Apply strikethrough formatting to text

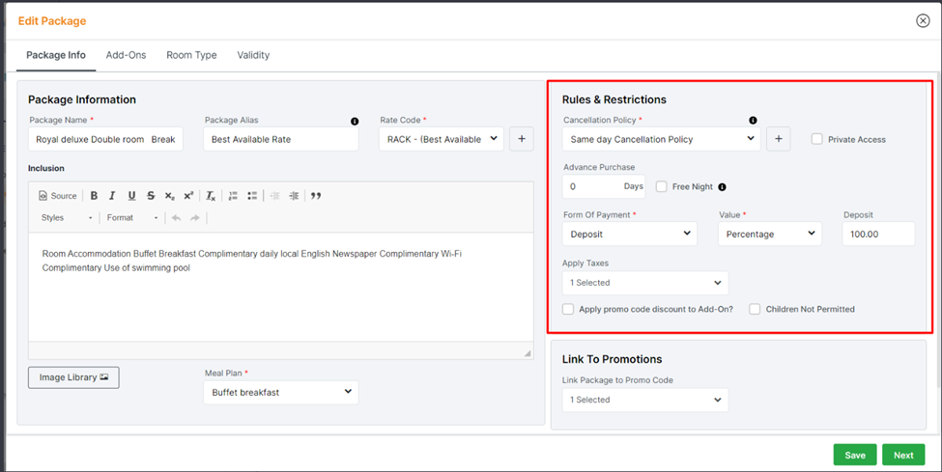click(x=151, y=196)
